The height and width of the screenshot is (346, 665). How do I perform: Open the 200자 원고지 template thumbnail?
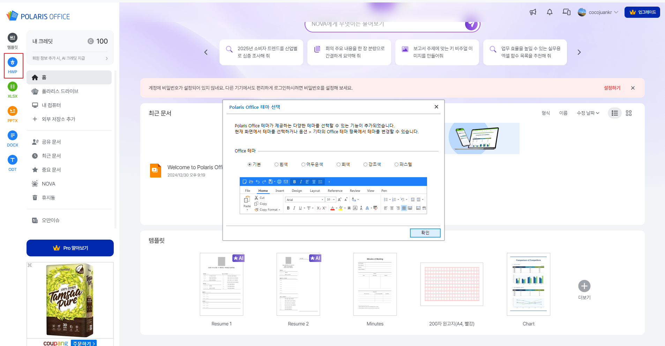point(452,284)
